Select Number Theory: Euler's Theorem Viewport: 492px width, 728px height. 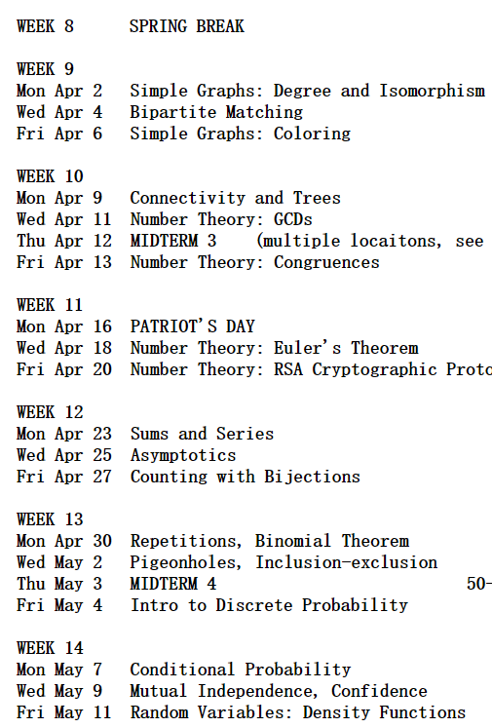click(275, 348)
